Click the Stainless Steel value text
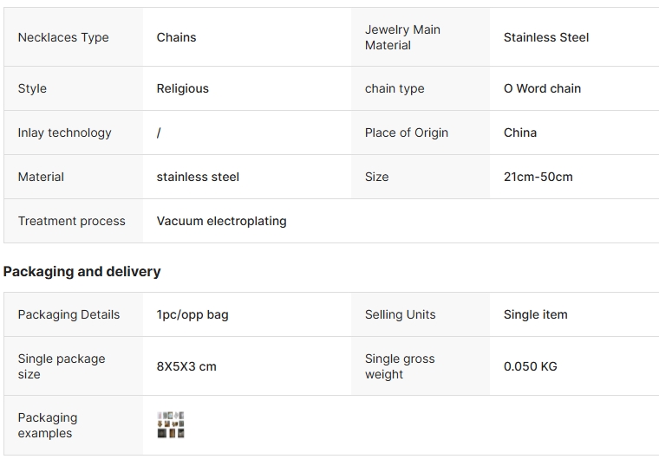The width and height of the screenshot is (659, 459). coord(546,37)
